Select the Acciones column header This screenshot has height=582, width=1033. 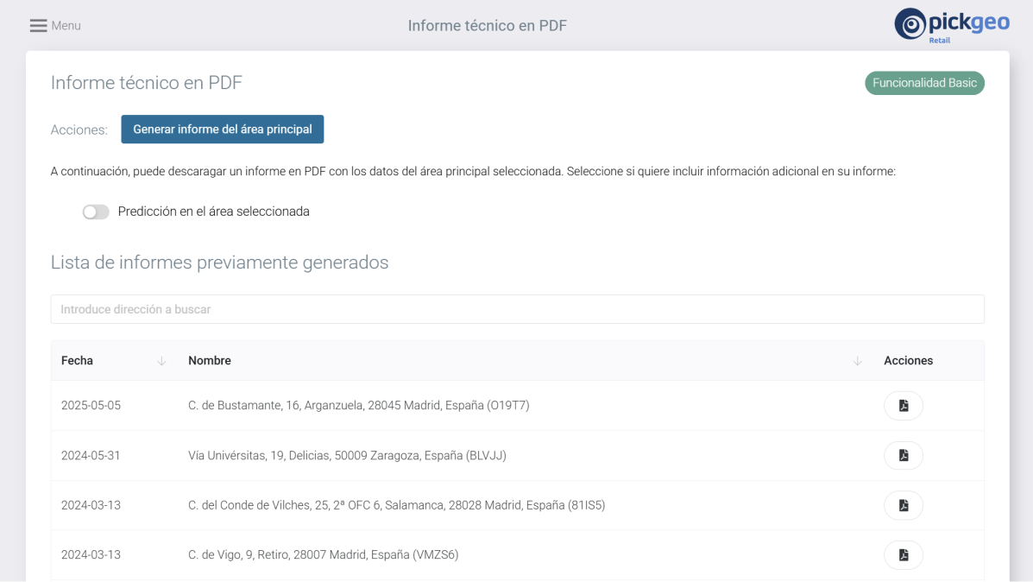click(908, 361)
